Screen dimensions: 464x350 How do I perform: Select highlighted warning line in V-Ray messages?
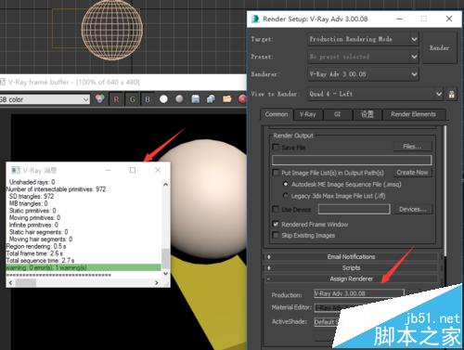tap(84, 267)
